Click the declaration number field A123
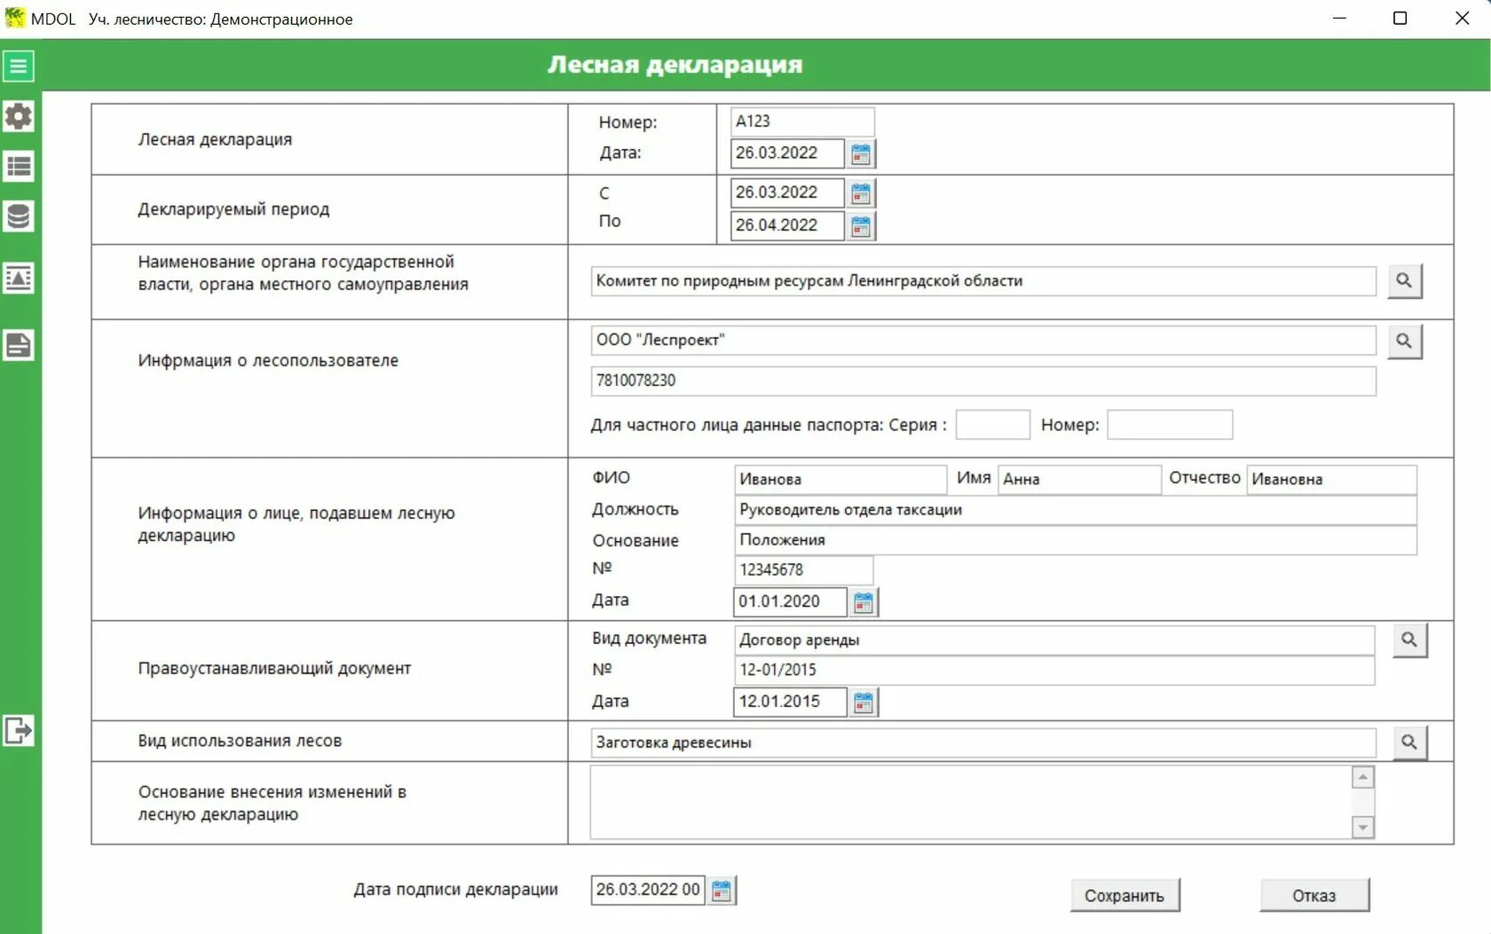Screen dimensions: 1491x934 pos(802,122)
